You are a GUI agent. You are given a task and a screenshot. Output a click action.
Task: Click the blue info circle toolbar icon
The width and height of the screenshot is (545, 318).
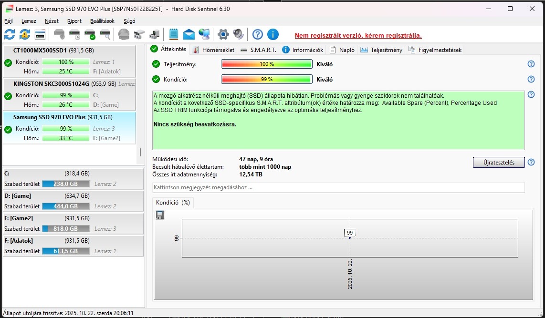click(x=273, y=34)
